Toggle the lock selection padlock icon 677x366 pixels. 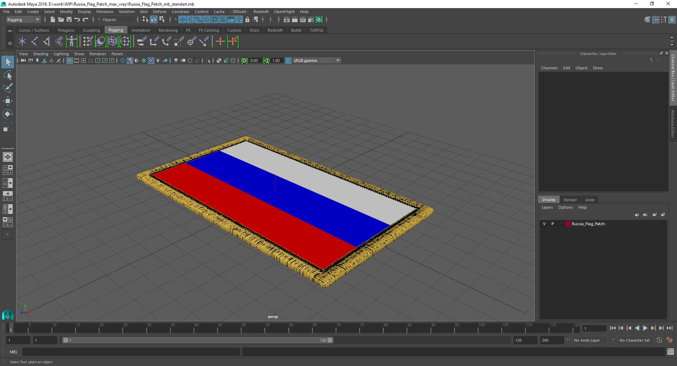(247, 20)
